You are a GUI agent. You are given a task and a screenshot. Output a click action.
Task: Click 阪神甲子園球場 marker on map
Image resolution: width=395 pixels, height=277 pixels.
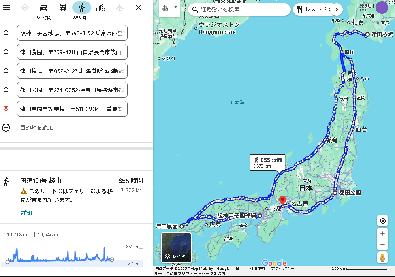pyautogui.click(x=260, y=216)
